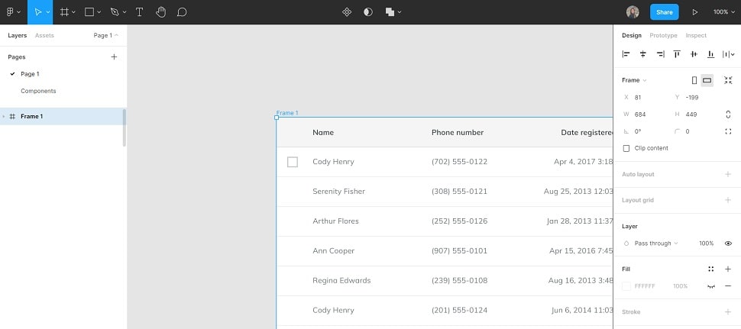Toggle layer visibility eye icon
The height and width of the screenshot is (329, 741).
tap(728, 244)
